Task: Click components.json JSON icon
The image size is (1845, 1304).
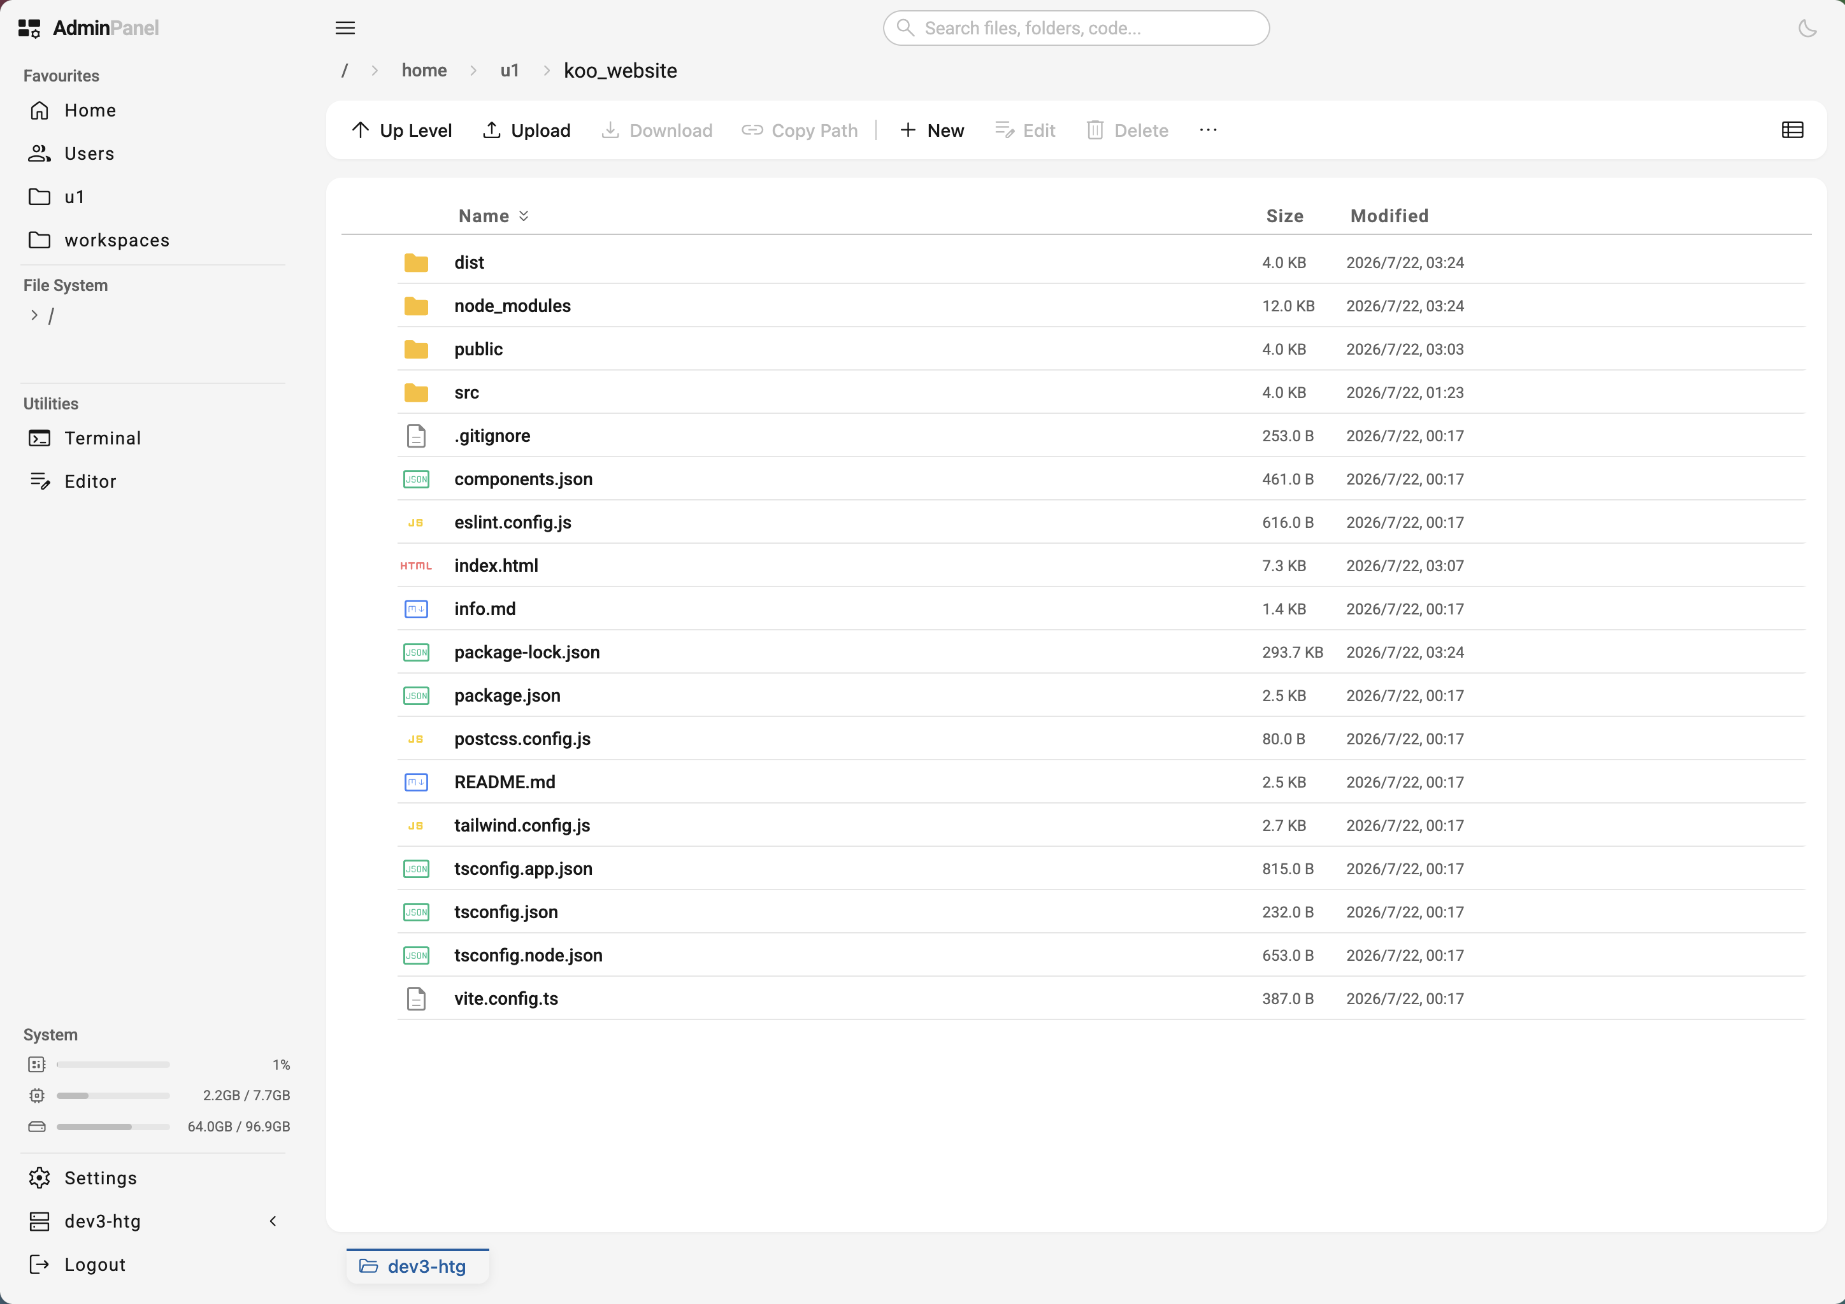Action: point(416,479)
